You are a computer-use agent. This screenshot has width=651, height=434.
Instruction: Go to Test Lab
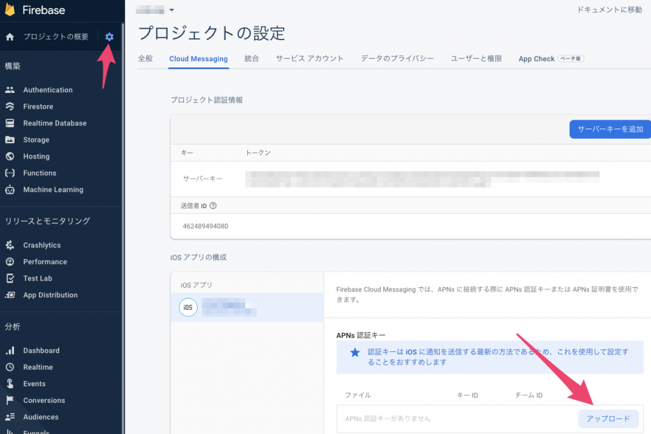pyautogui.click(x=38, y=279)
